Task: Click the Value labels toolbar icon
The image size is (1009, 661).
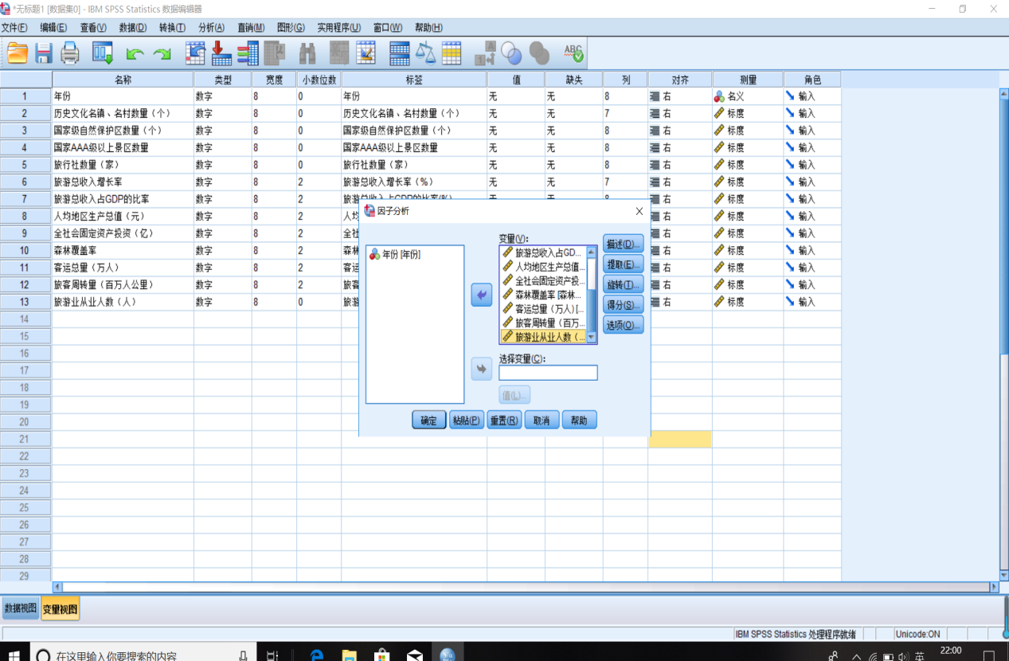Action: (485, 53)
